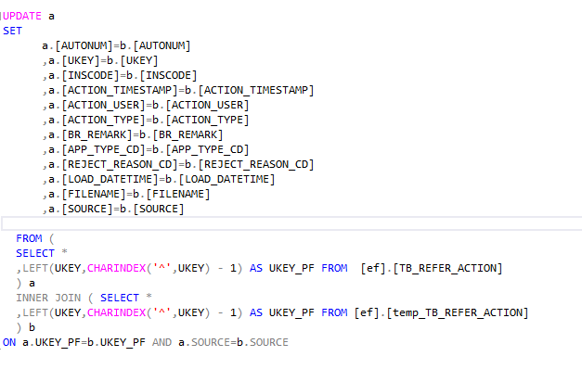
Task: Click the a.[FILENAME]=b.[FILENAME] line
Action: (126, 194)
